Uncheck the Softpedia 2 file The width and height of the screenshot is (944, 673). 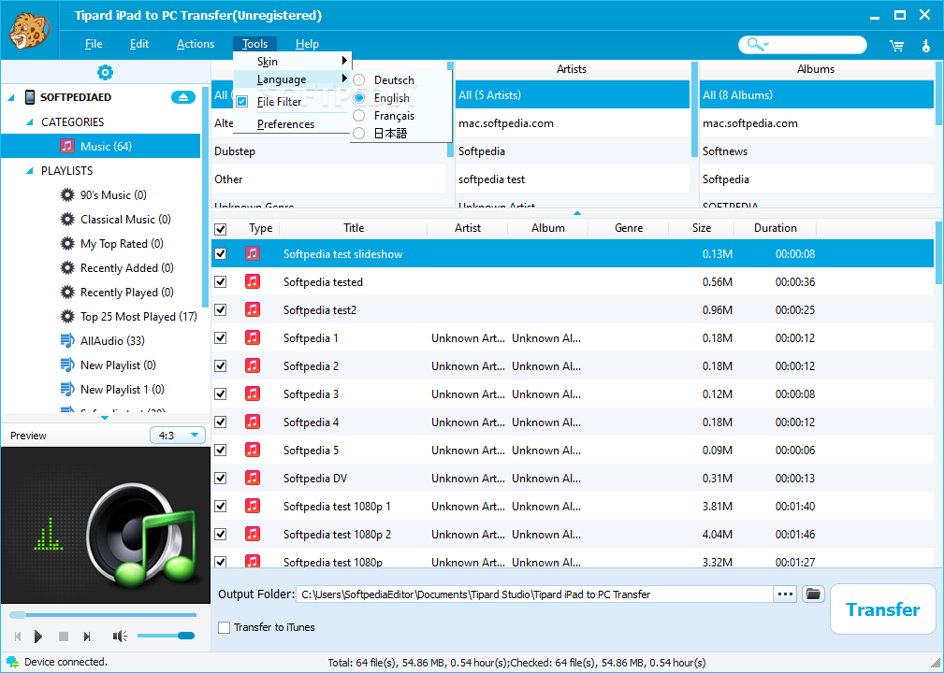(x=221, y=365)
